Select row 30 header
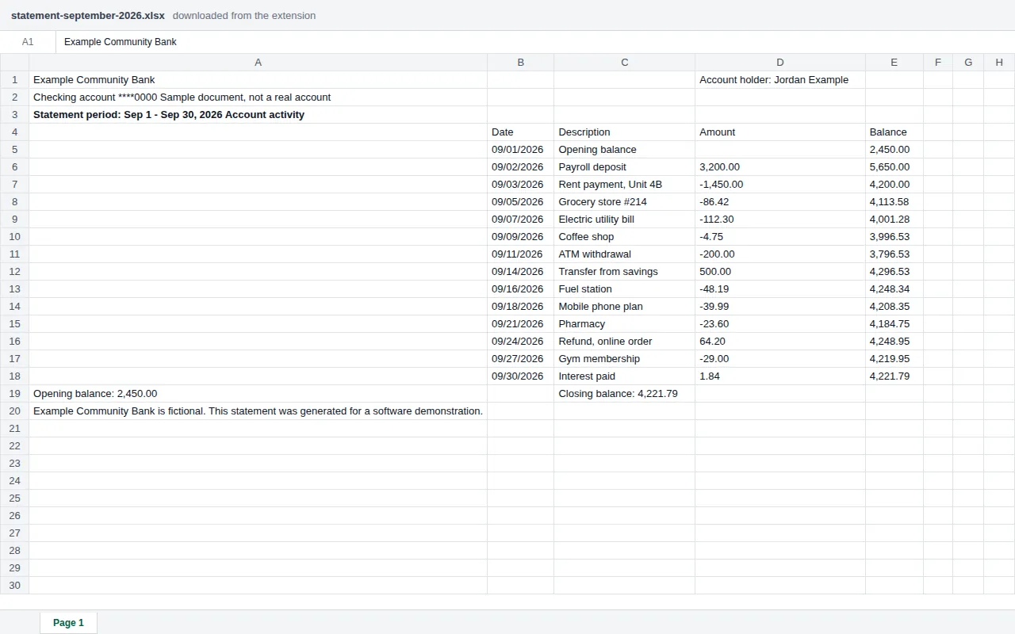 tap(14, 586)
